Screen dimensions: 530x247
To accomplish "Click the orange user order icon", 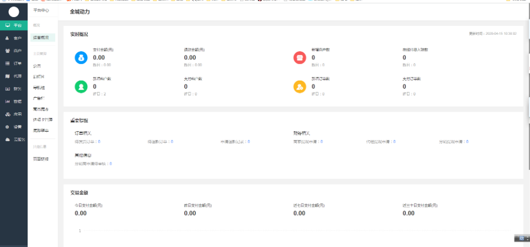I will click(300, 86).
